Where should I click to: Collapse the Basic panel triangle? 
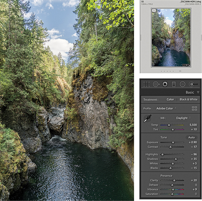[198, 92]
